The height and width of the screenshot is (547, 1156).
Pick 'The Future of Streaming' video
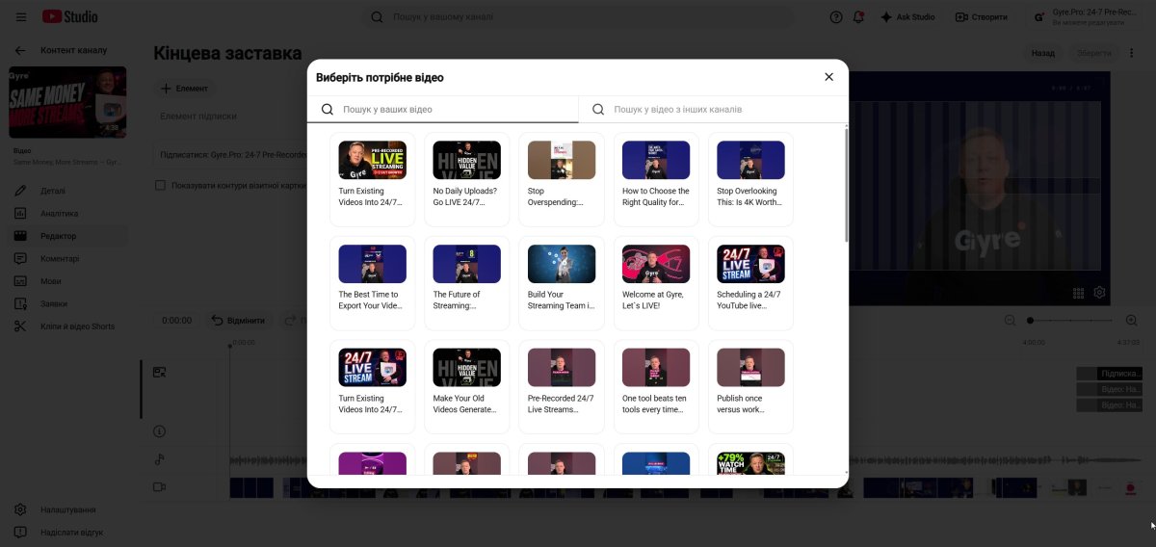coord(466,283)
